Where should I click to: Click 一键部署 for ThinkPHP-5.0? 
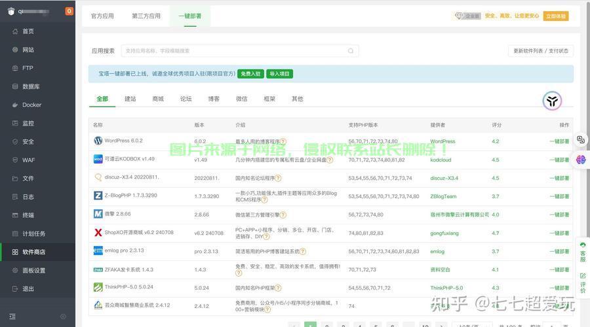[x=559, y=288]
